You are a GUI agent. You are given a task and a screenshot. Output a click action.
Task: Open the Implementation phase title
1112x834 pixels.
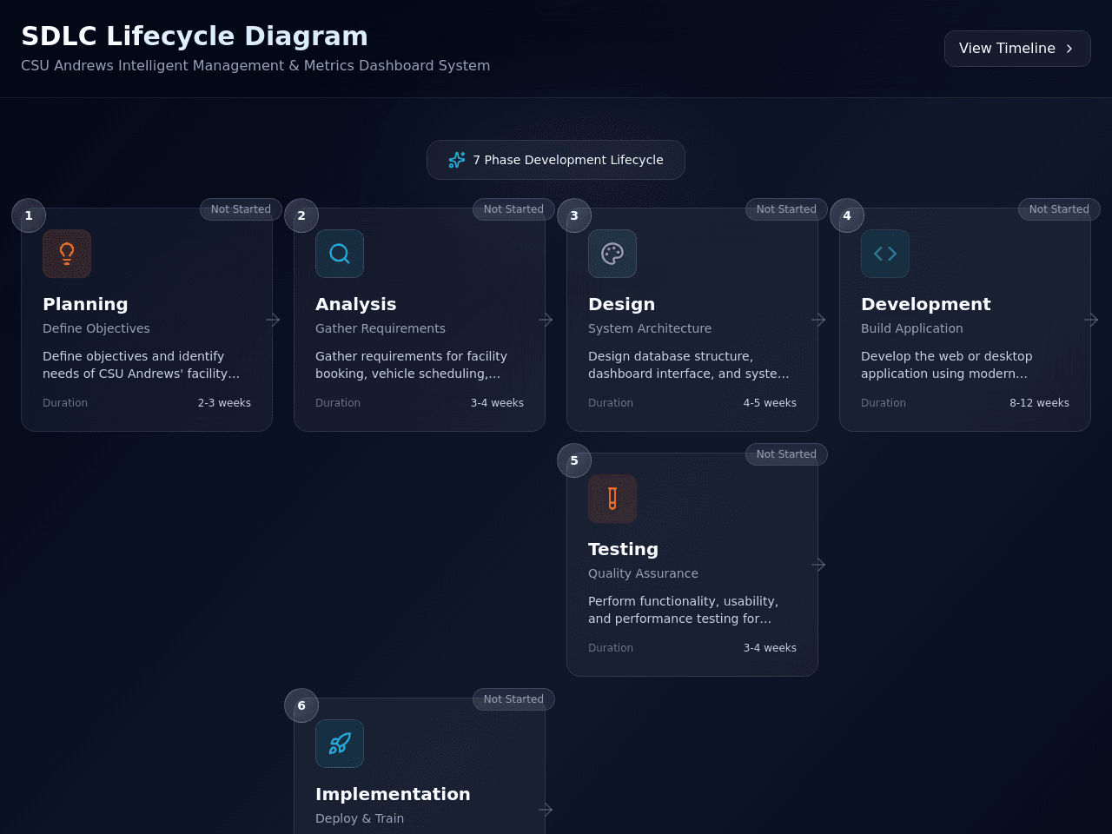[393, 794]
